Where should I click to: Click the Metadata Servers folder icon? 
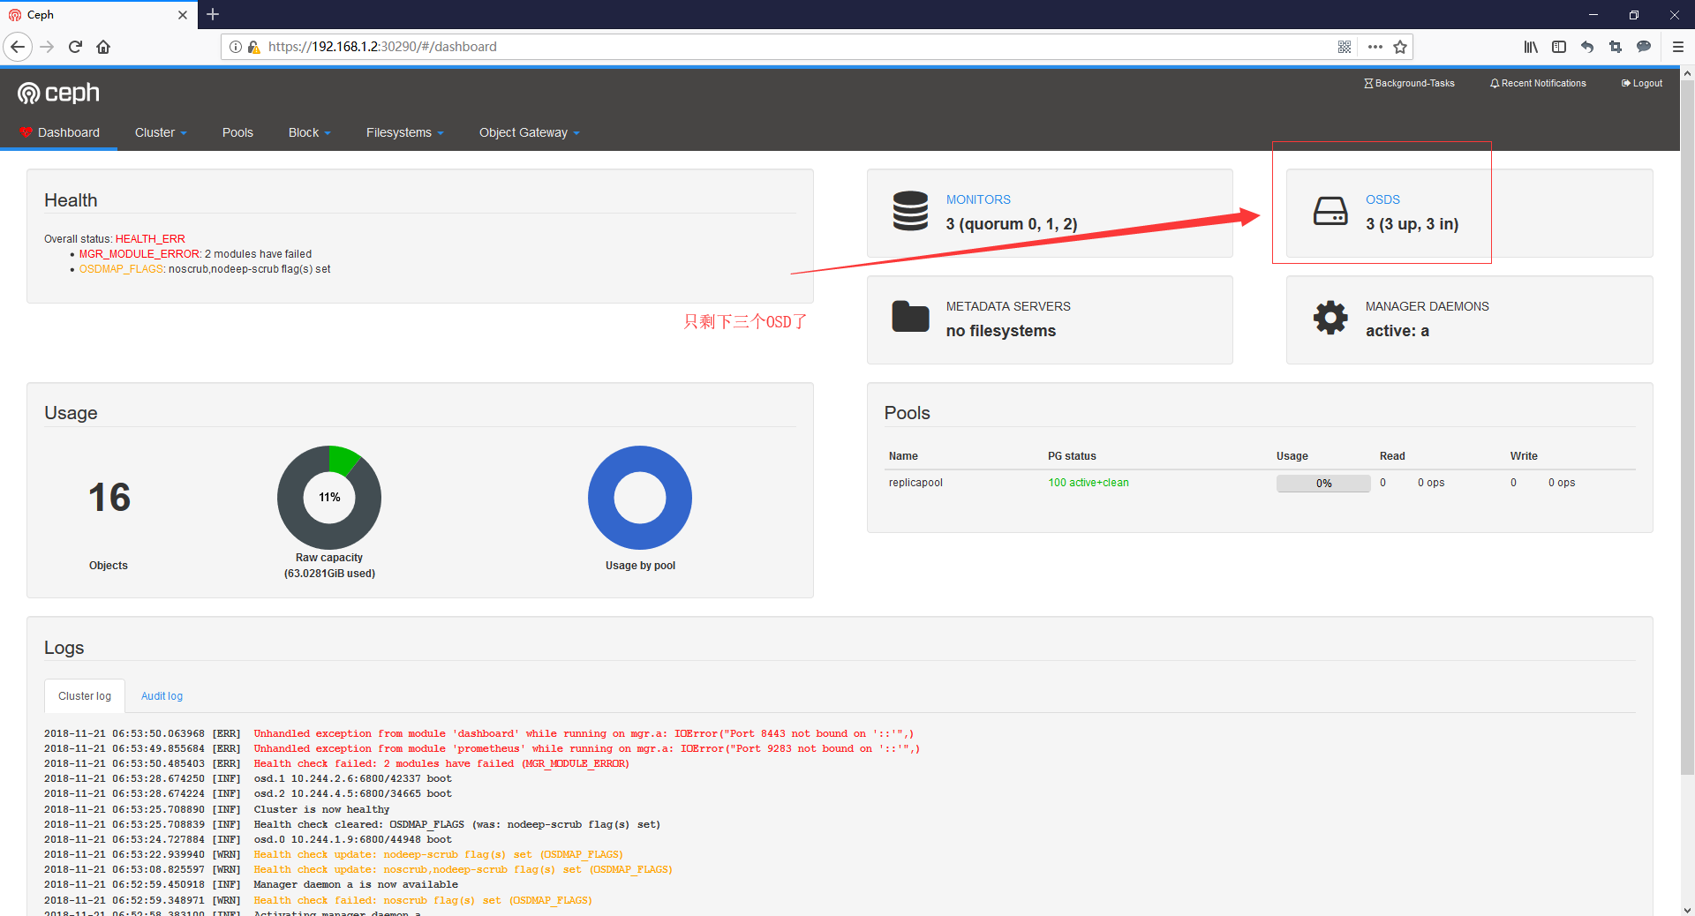click(x=910, y=317)
